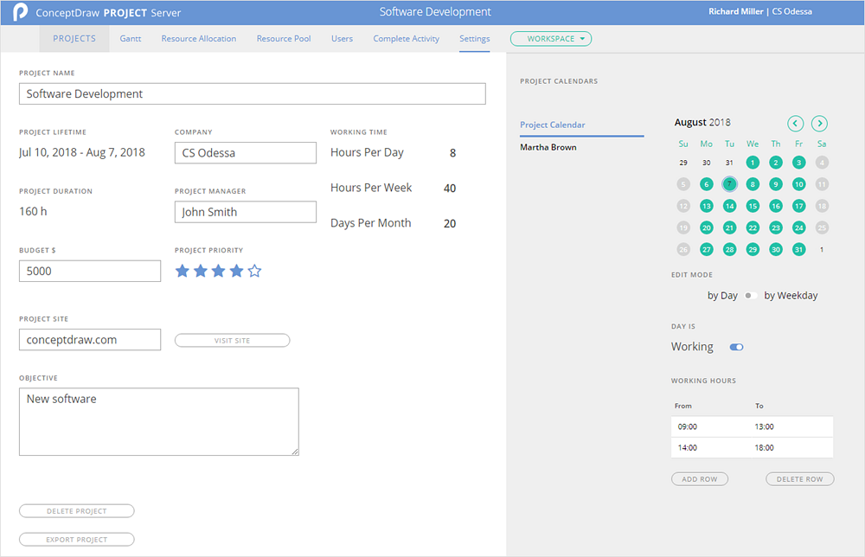865x557 pixels.
Task: Select August 15 in the calendar
Action: click(x=753, y=206)
